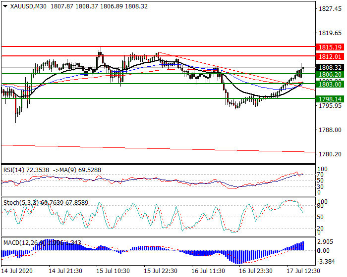Click the current price label 1808.32
The image size is (347, 277).
[330, 67]
